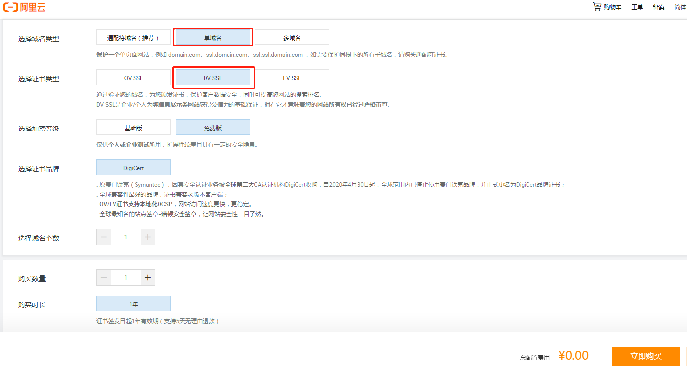
Task: Click minus to decrease 购买数量 quantity
Action: (103, 277)
